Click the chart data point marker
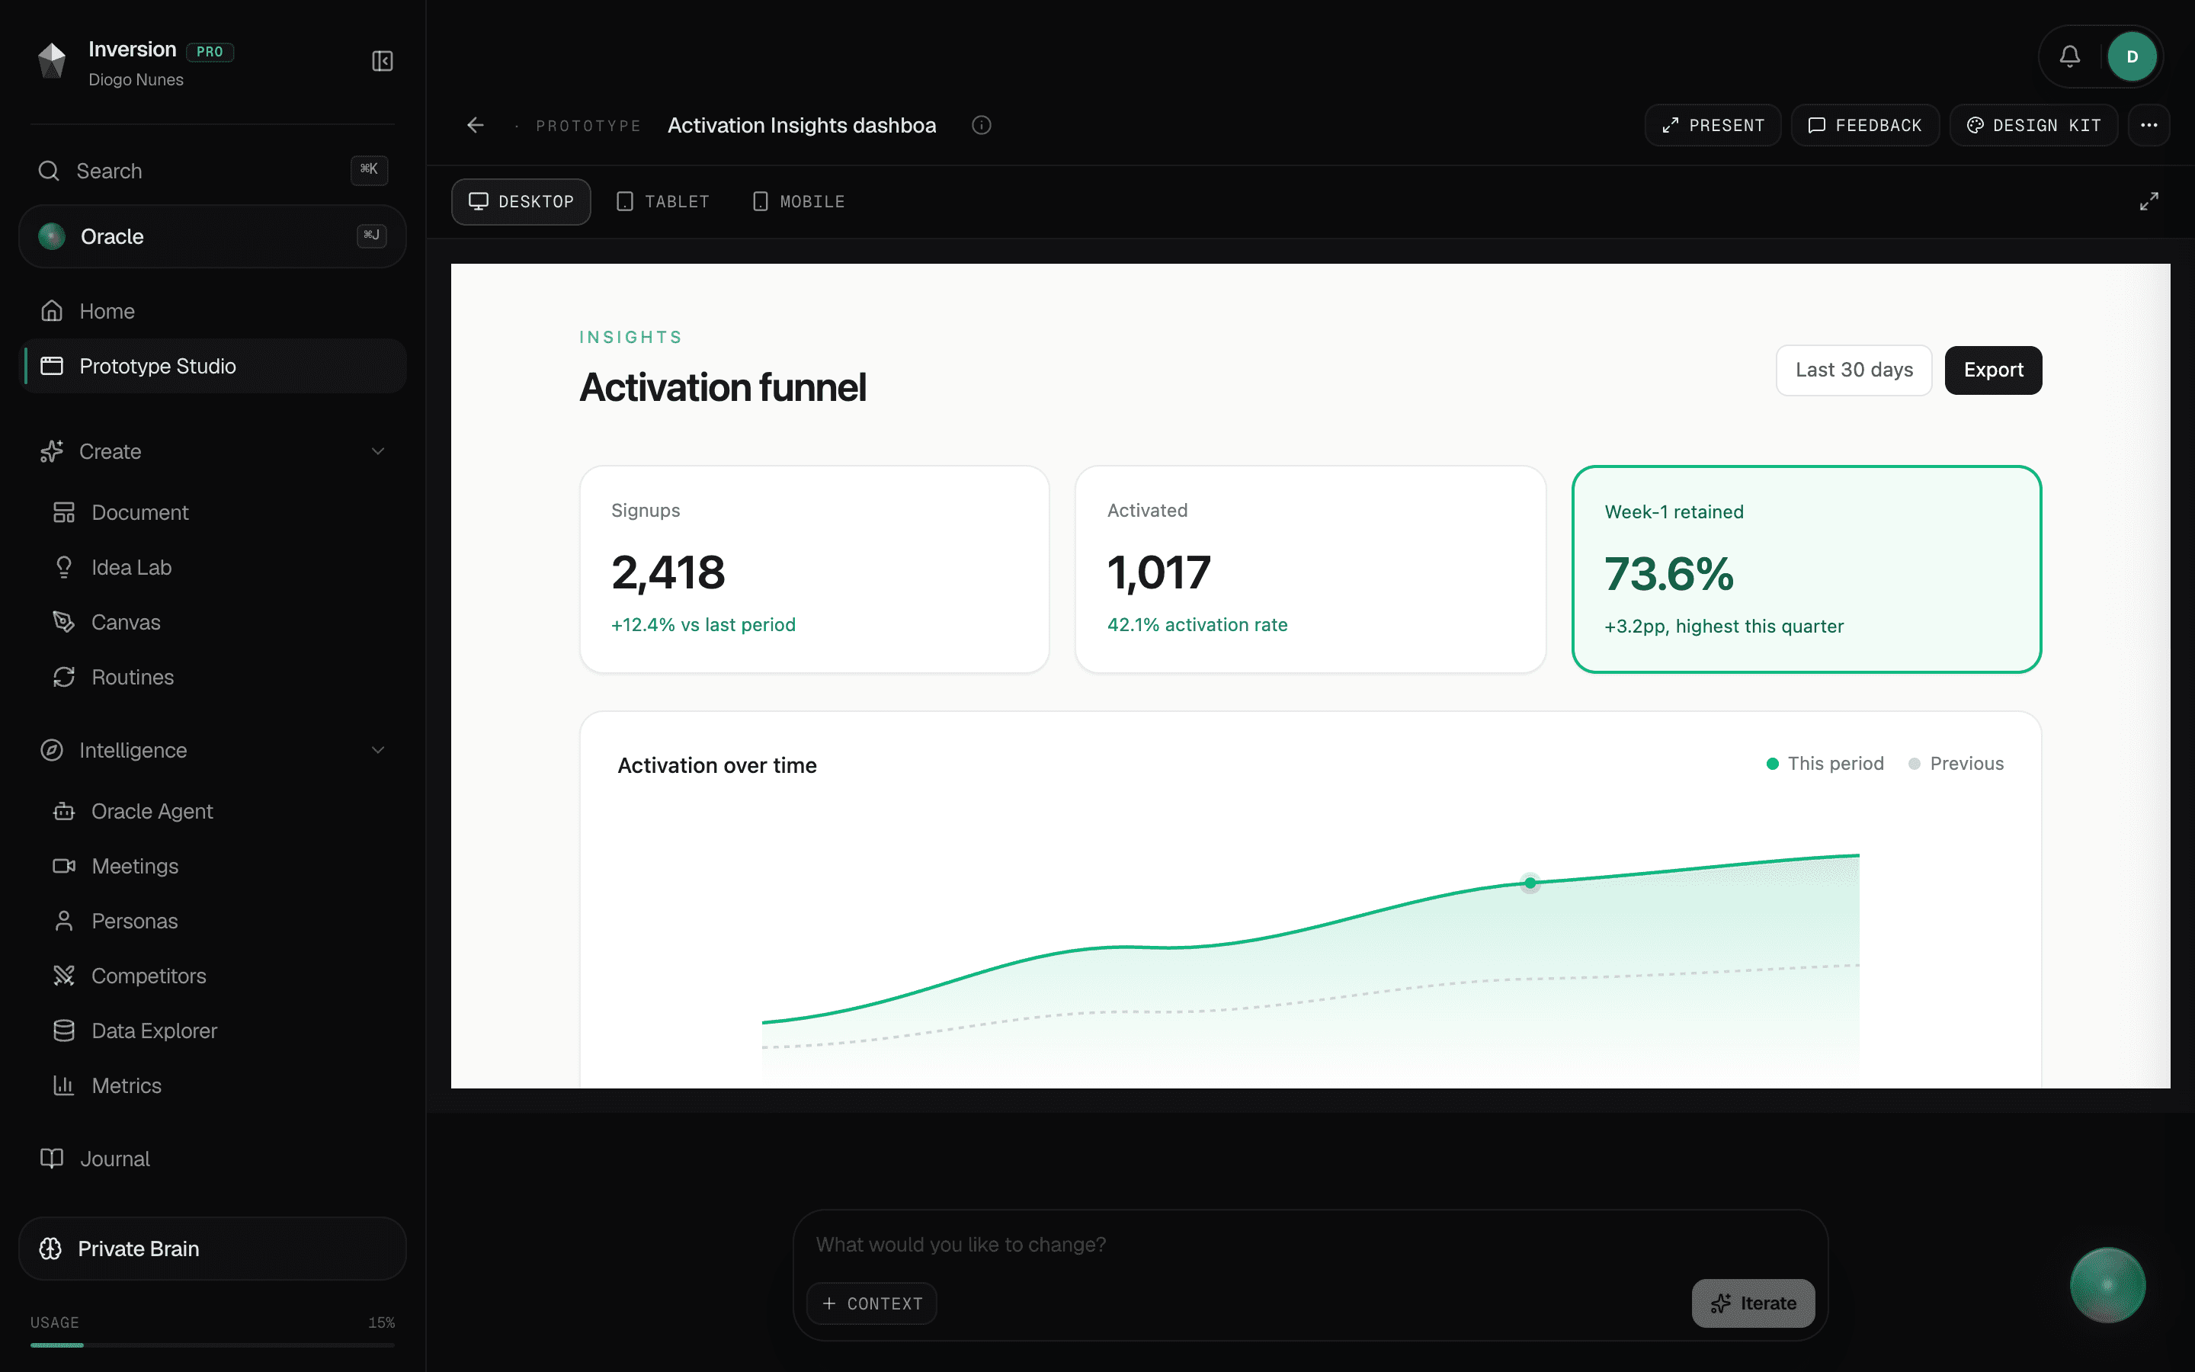 pyautogui.click(x=1530, y=883)
